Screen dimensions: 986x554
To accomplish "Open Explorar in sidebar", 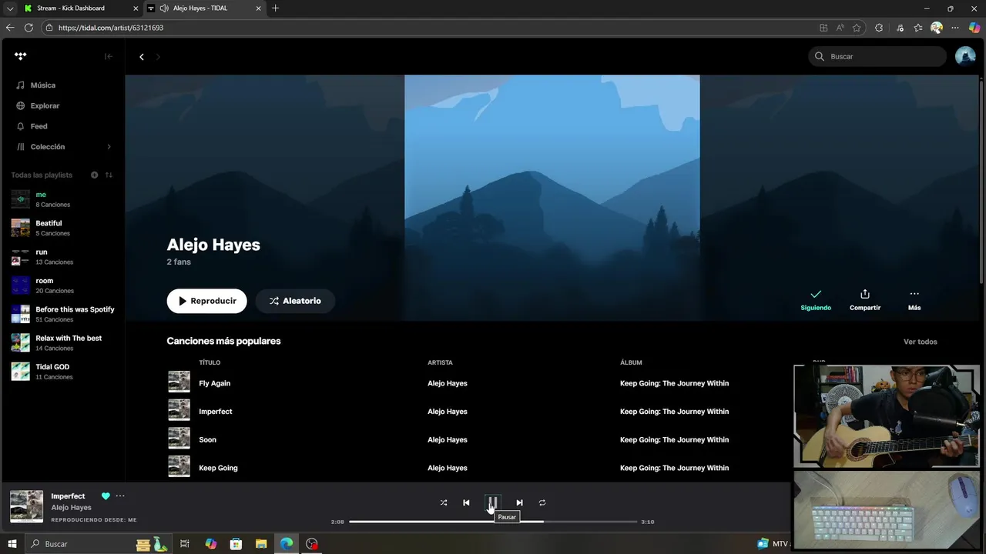I will click(x=45, y=105).
